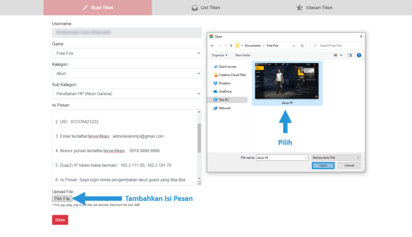The width and height of the screenshot is (412, 237).
Task: Click the Pilih File upload button
Action: 62,199
